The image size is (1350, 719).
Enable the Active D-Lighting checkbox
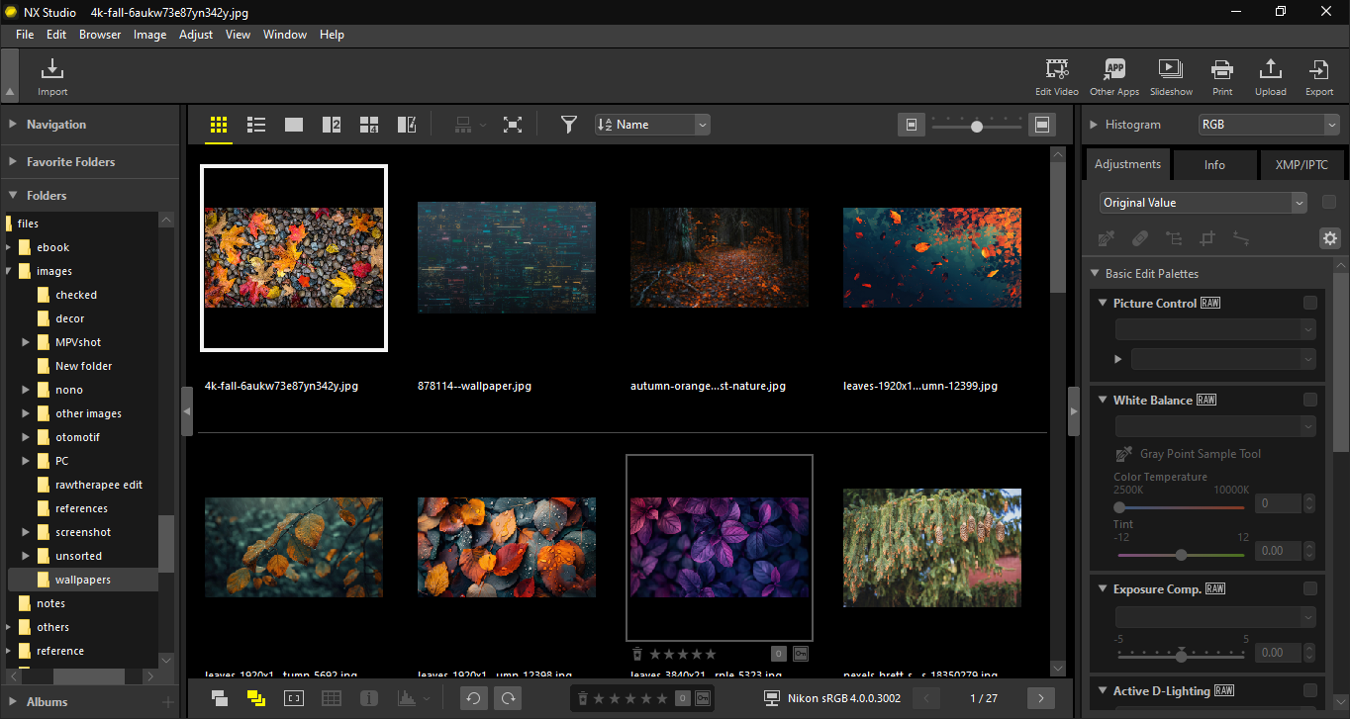(1310, 690)
